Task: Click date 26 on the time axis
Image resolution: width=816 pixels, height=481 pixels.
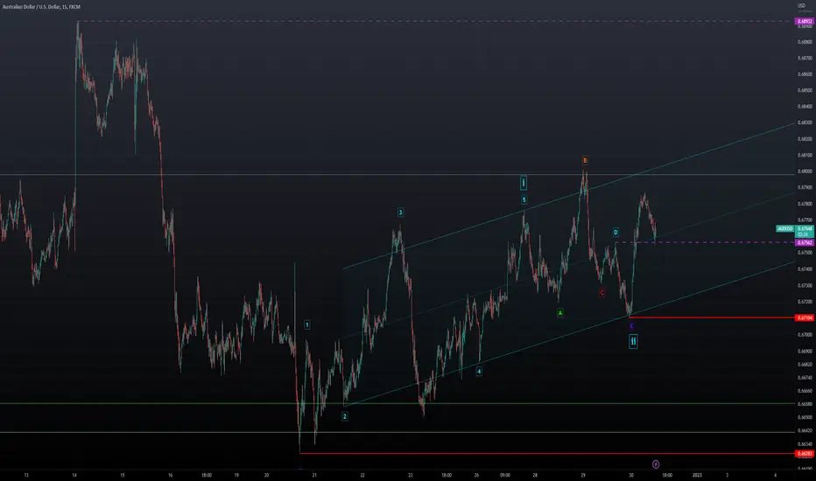Action: coord(476,475)
